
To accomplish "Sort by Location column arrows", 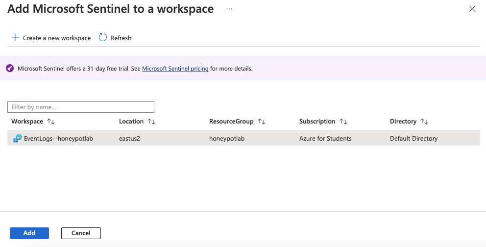I will point(151,122).
